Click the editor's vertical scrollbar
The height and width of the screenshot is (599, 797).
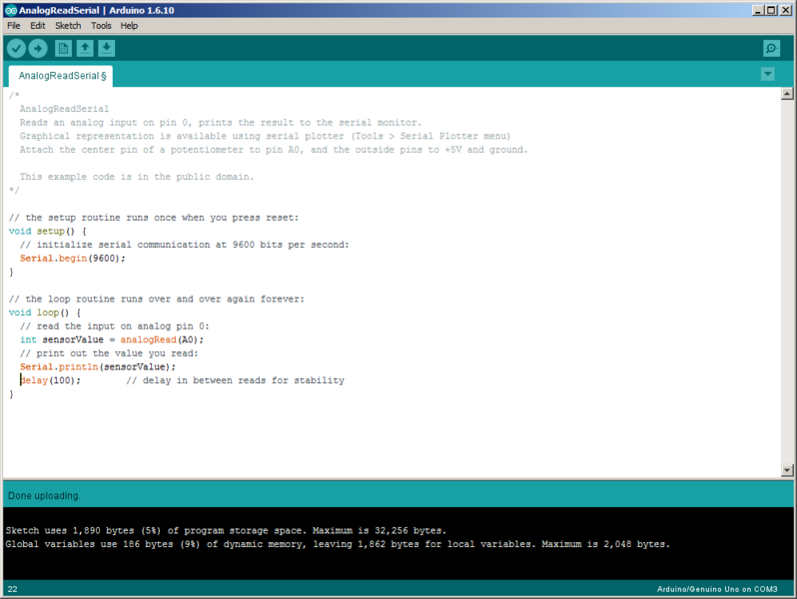click(789, 280)
